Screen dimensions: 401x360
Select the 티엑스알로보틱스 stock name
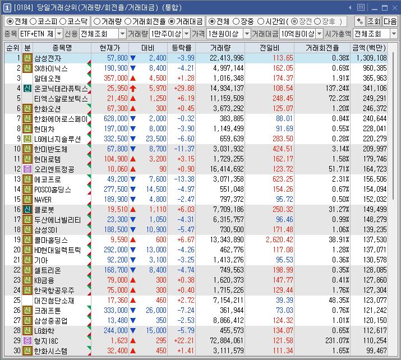(61, 99)
